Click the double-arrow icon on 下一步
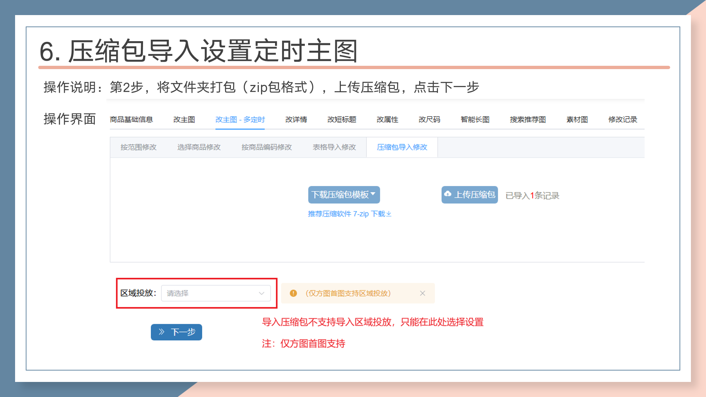Screen dimensions: 706x397 [161, 332]
